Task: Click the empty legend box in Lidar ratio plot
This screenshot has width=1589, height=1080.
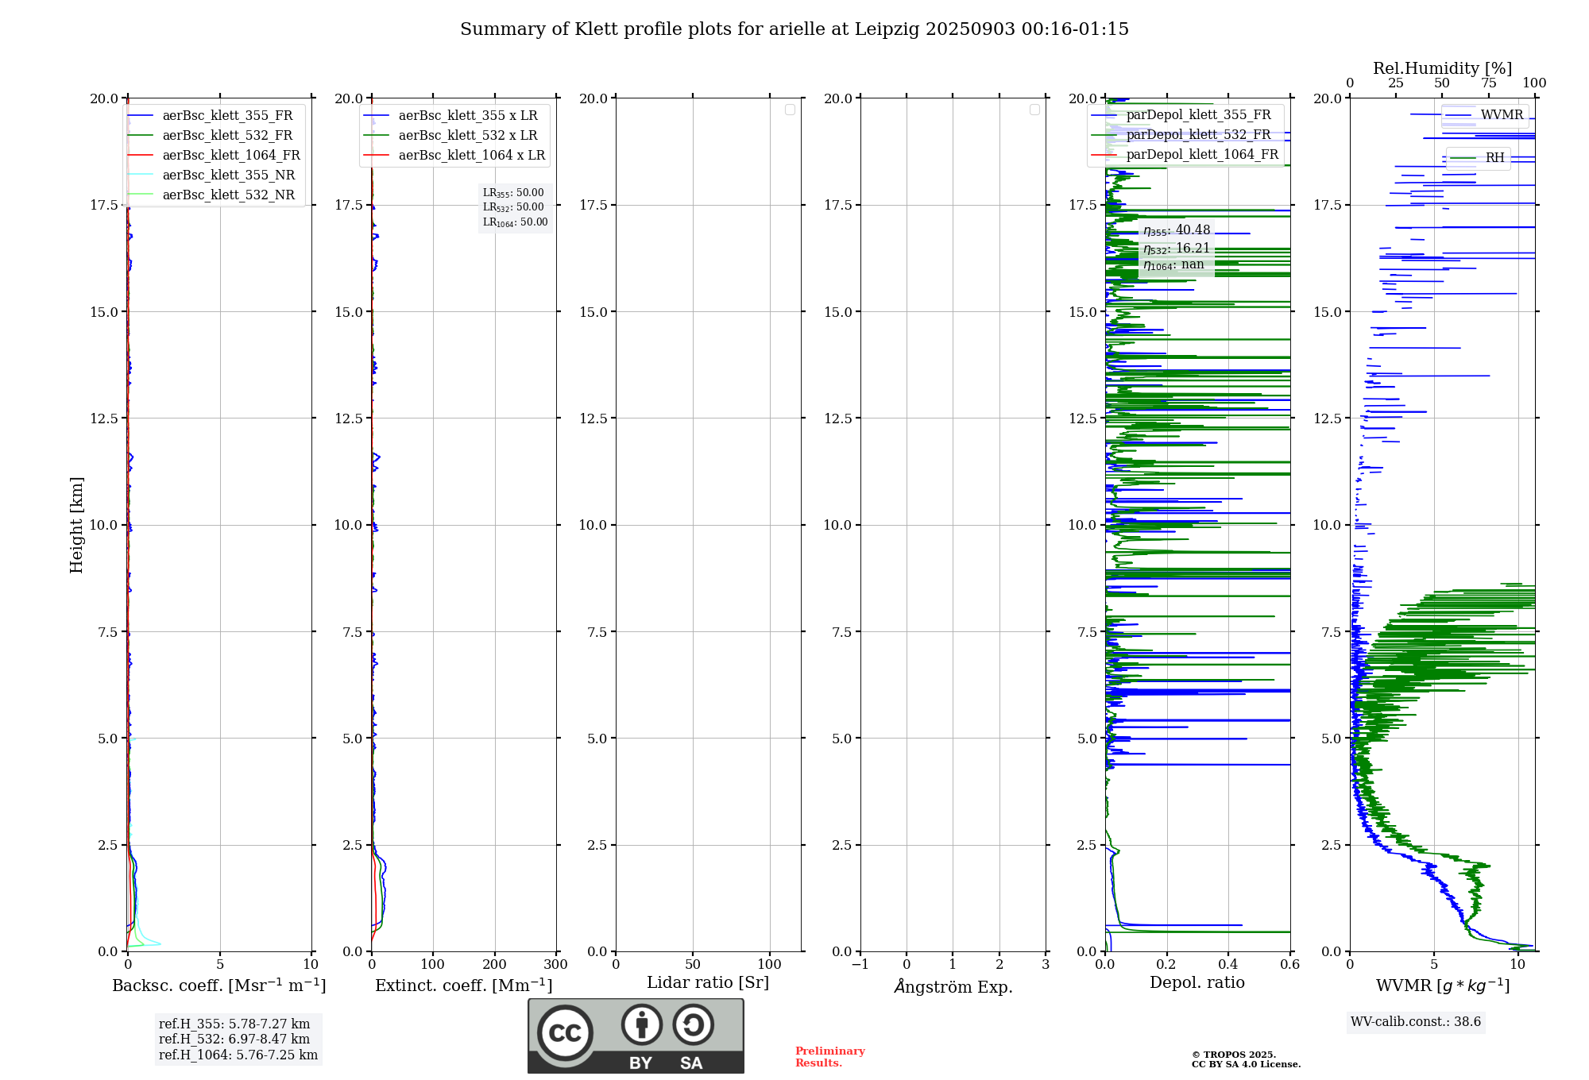Action: [x=790, y=110]
